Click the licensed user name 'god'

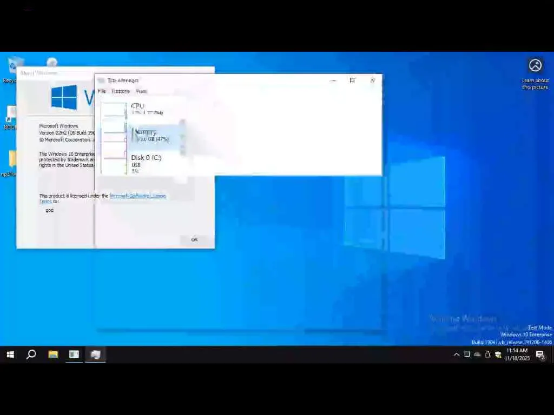[x=49, y=210]
